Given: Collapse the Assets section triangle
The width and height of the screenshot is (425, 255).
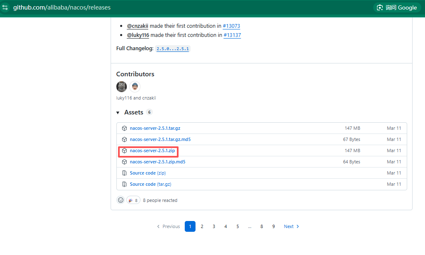Looking at the screenshot, I should [x=118, y=113].
